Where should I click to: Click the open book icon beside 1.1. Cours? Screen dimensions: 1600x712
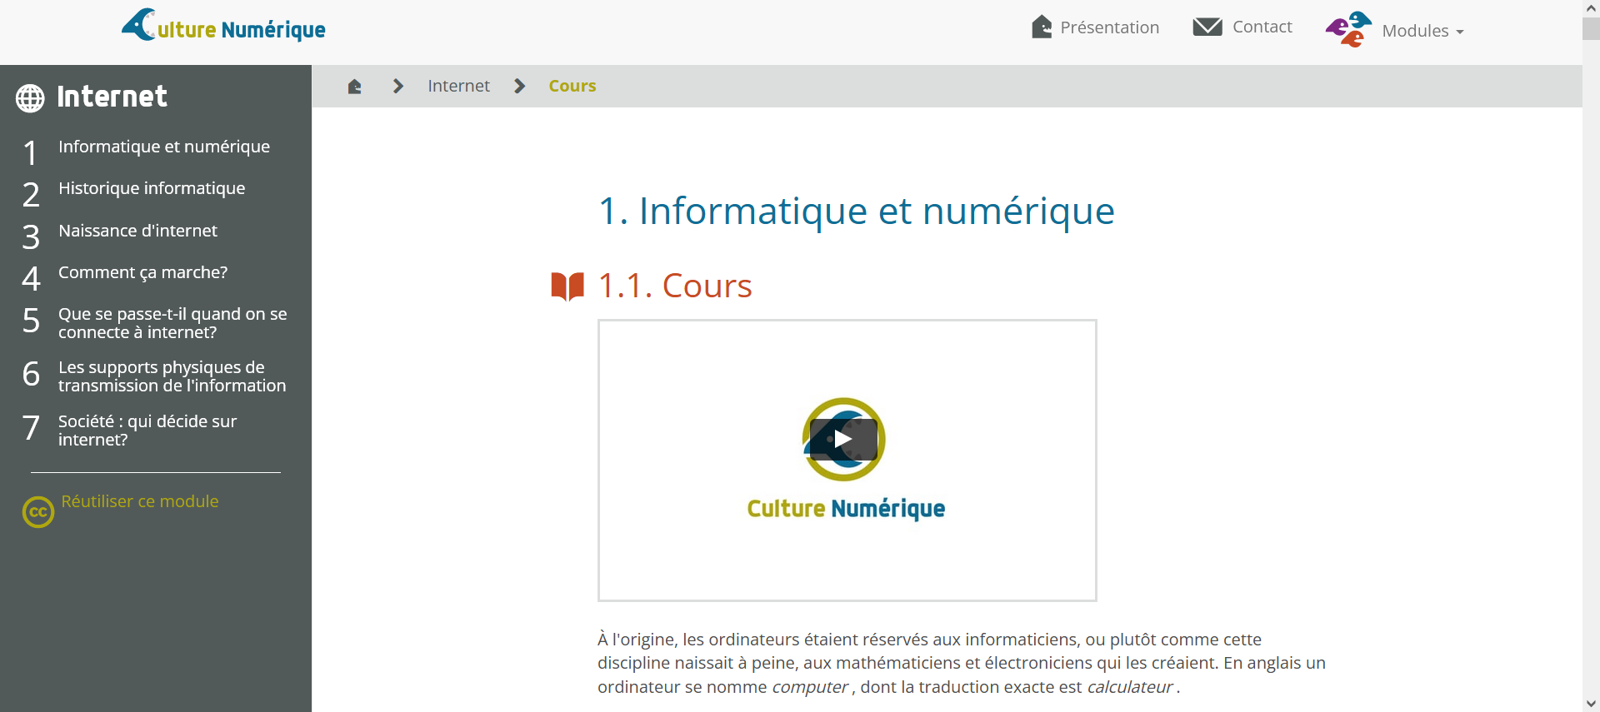point(567,286)
